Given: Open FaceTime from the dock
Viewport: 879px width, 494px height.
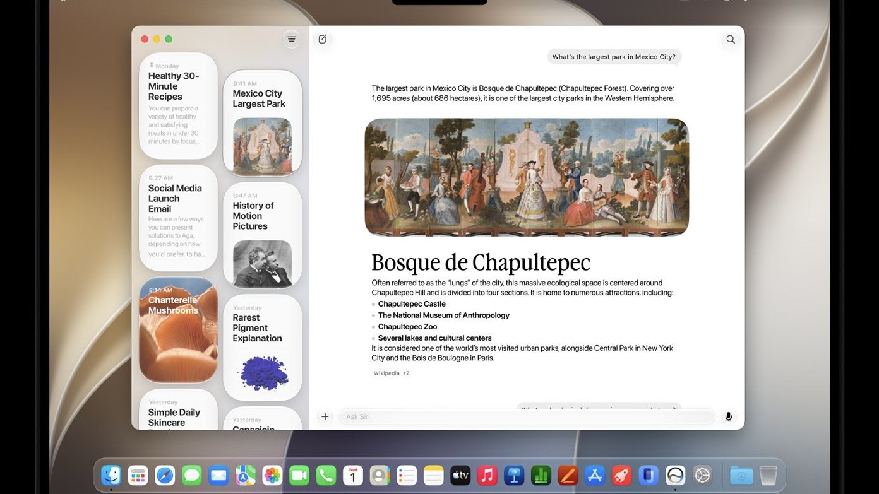Looking at the screenshot, I should 299,475.
